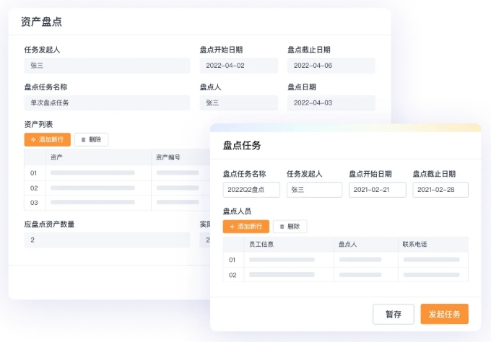The width and height of the screenshot is (491, 342).
Task: Select the 任务发起人 field in 资产盘点
Action: tap(107, 66)
